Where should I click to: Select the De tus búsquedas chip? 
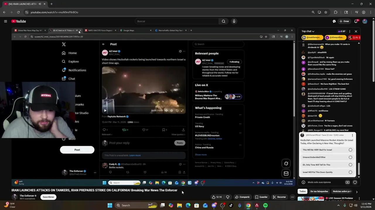point(319,191)
